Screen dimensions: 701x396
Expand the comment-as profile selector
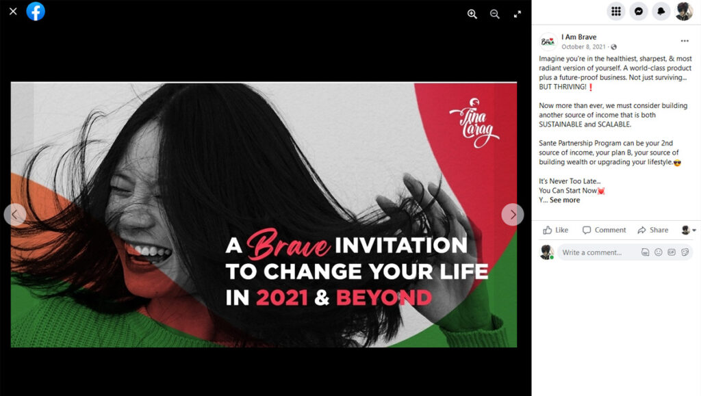(x=689, y=230)
